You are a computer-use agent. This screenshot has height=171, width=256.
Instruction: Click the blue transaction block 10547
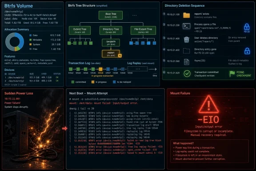(108, 69)
